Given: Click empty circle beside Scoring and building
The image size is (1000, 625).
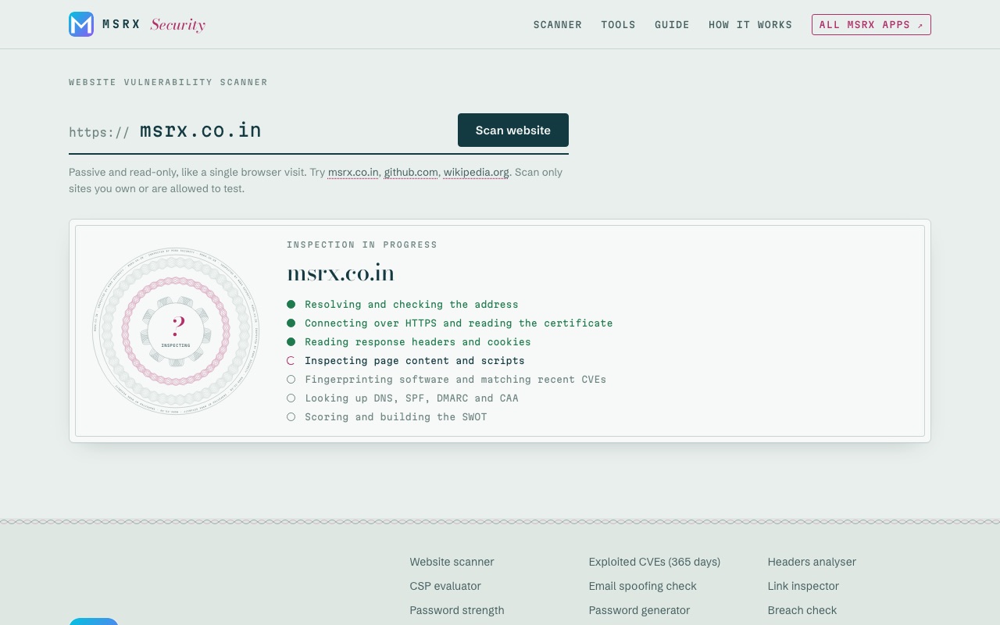Looking at the screenshot, I should click(291, 417).
